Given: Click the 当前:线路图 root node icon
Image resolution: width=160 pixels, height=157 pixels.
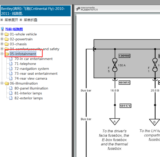Looking at the screenshot, I should 2,29.
